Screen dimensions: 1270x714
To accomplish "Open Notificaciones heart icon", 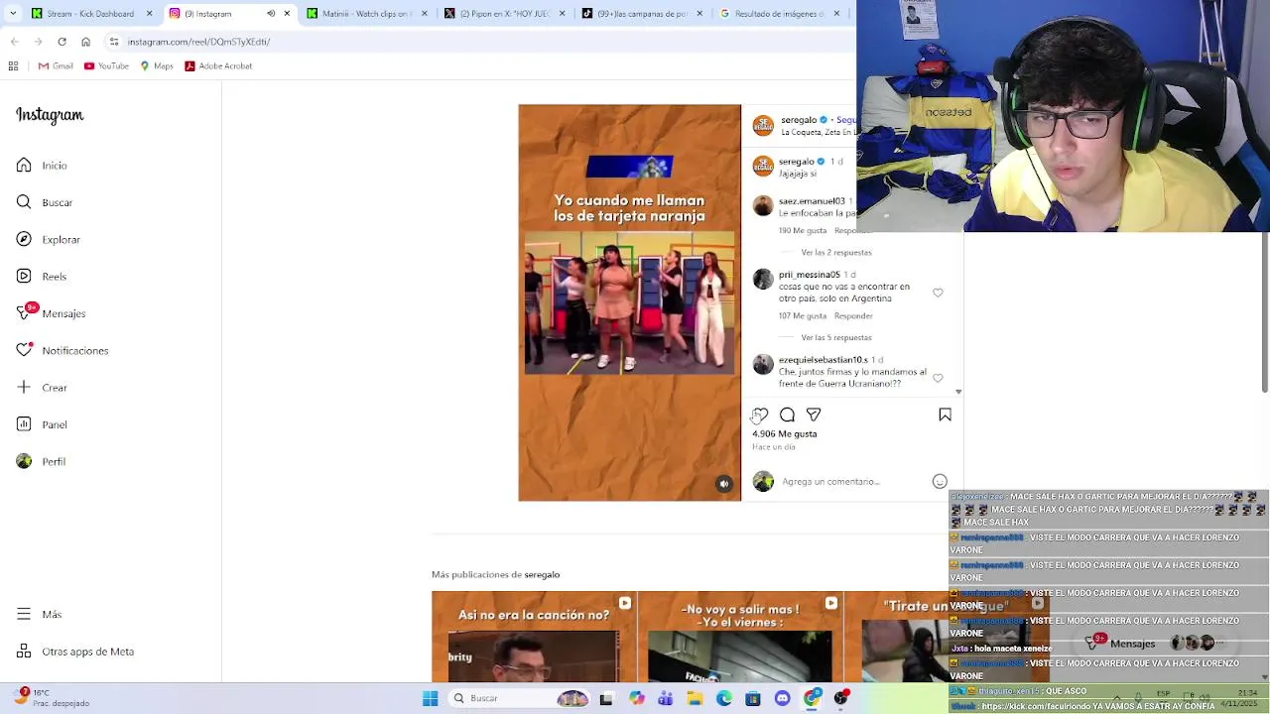I will tap(24, 350).
